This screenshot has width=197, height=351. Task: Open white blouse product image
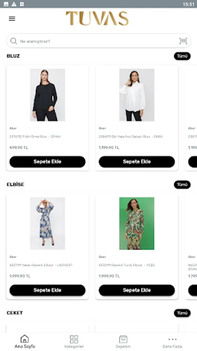pos(137,95)
